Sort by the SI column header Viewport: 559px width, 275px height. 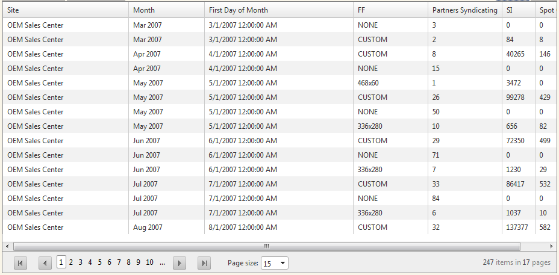click(518, 10)
